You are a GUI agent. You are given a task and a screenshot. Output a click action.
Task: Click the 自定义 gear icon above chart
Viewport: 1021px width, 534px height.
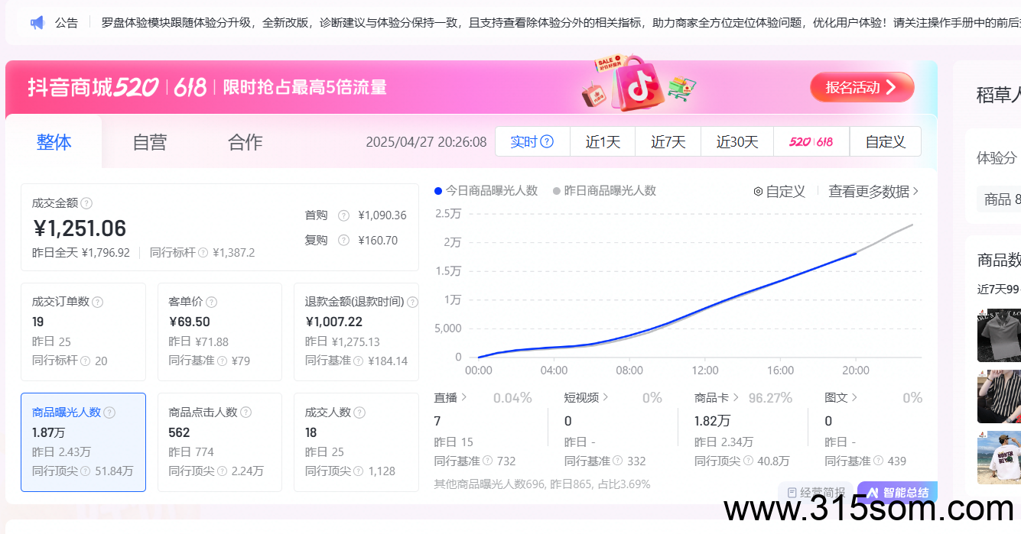coord(758,192)
